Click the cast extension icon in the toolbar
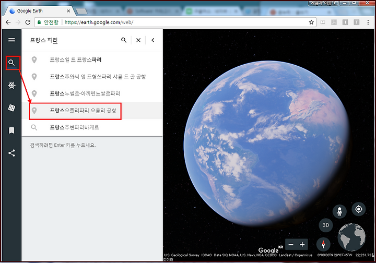 (323, 22)
